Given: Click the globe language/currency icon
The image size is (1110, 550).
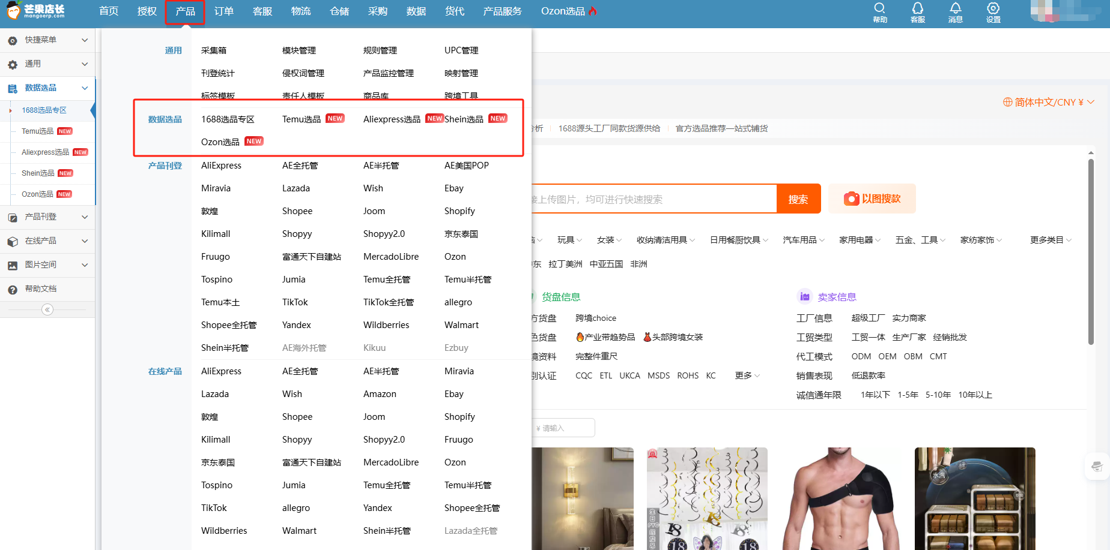Looking at the screenshot, I should pos(1007,102).
